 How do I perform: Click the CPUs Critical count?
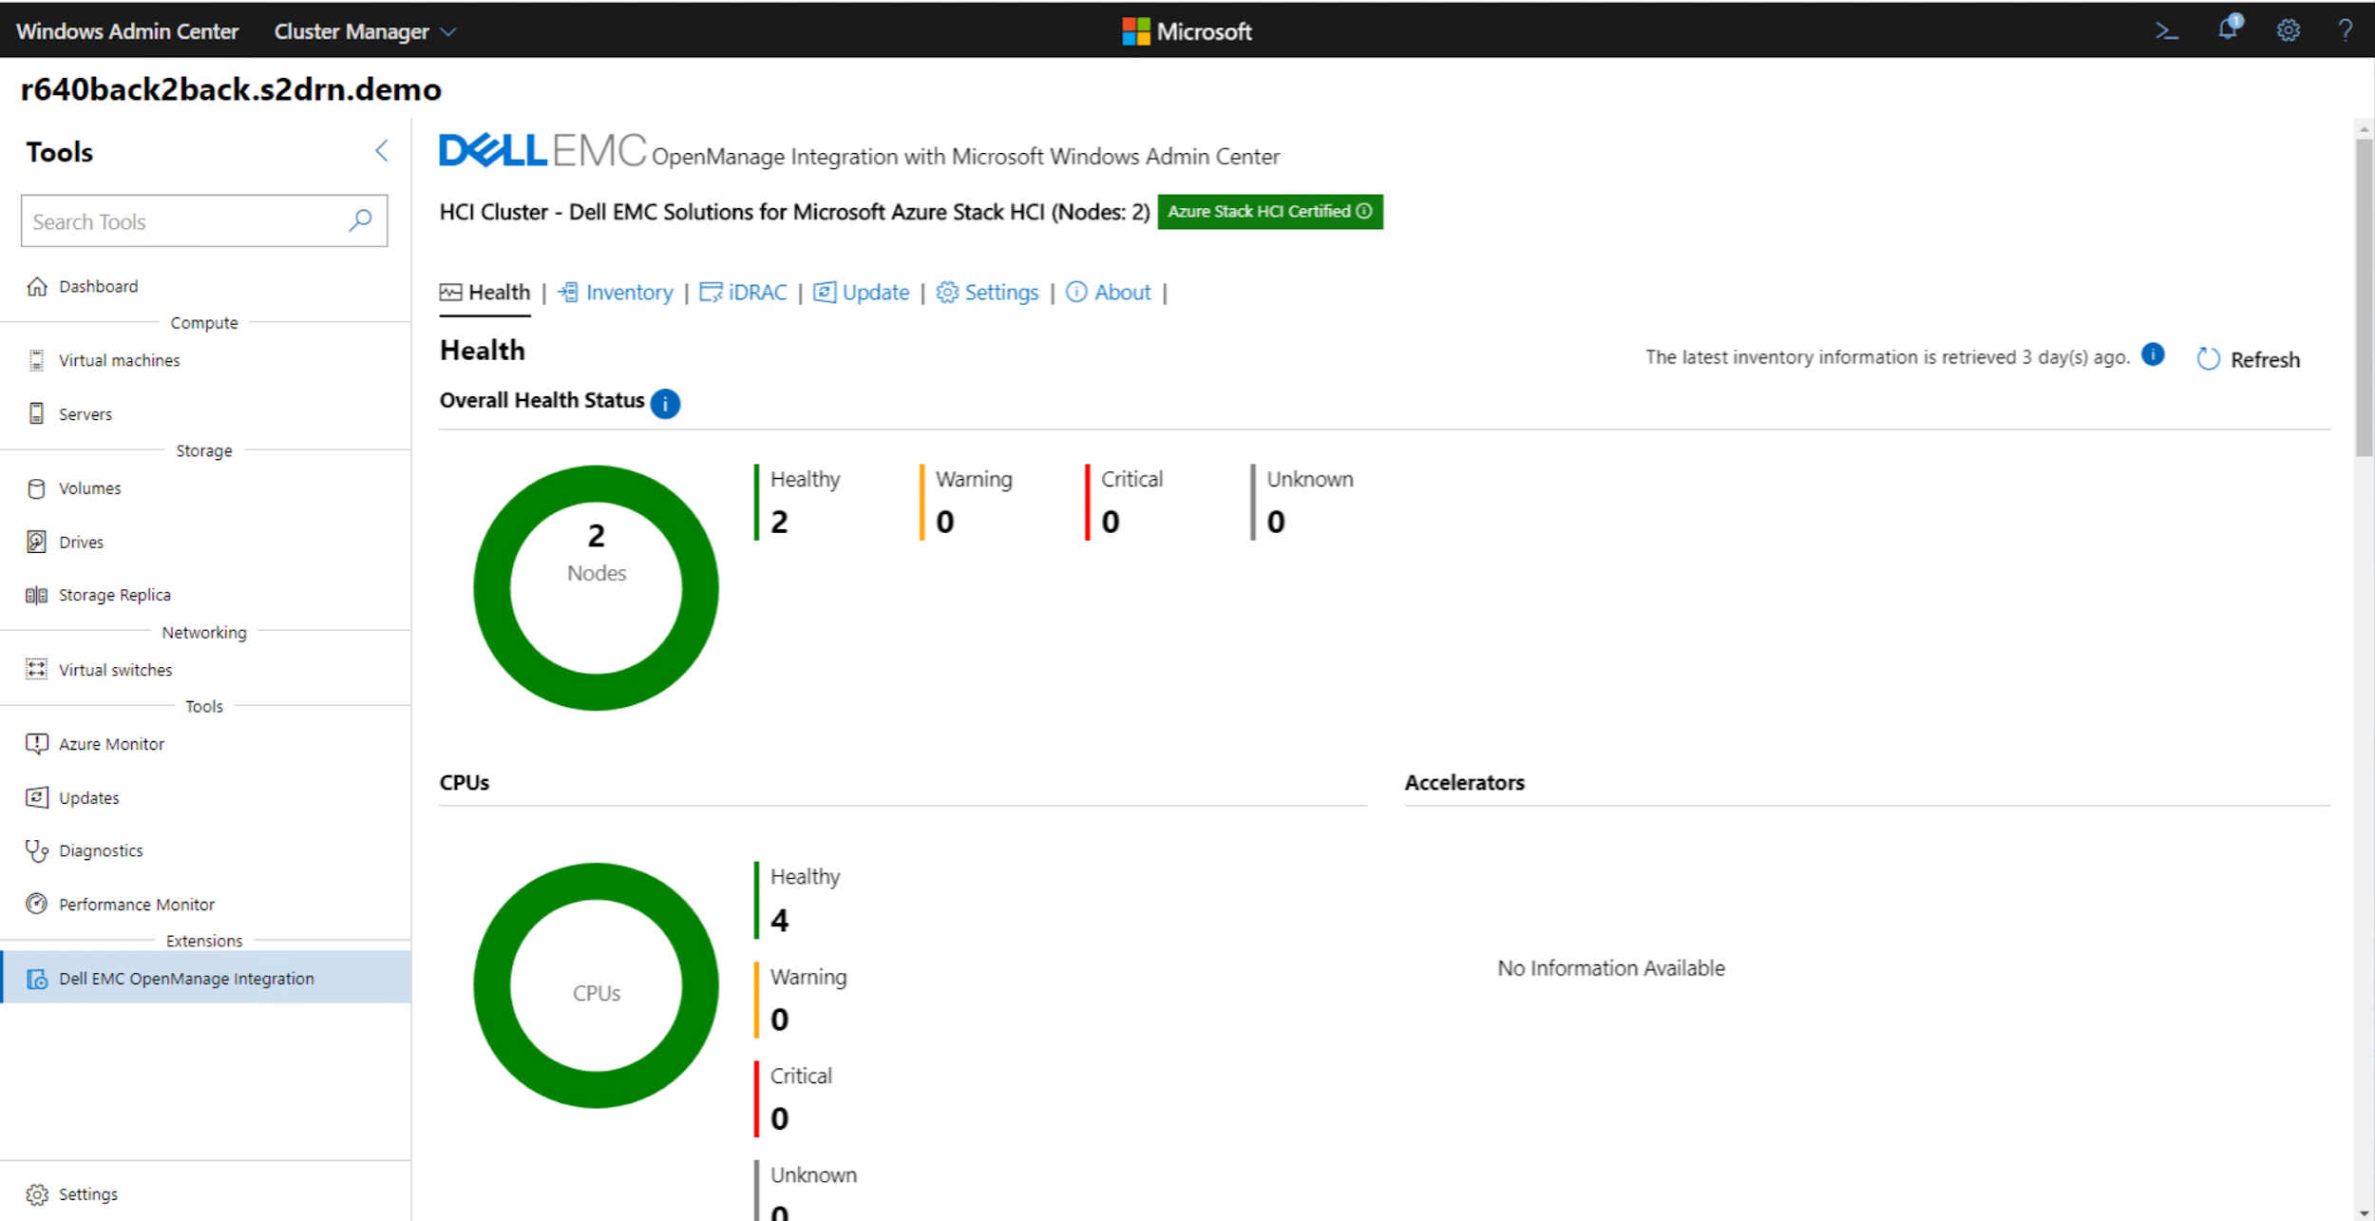point(779,1118)
